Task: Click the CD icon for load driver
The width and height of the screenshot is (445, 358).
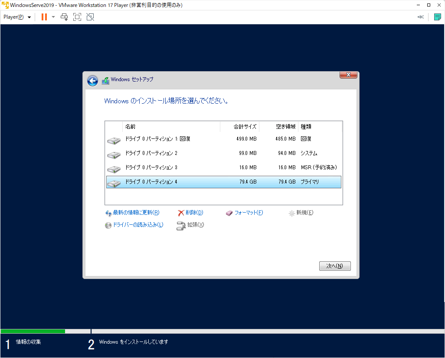Action: point(108,225)
